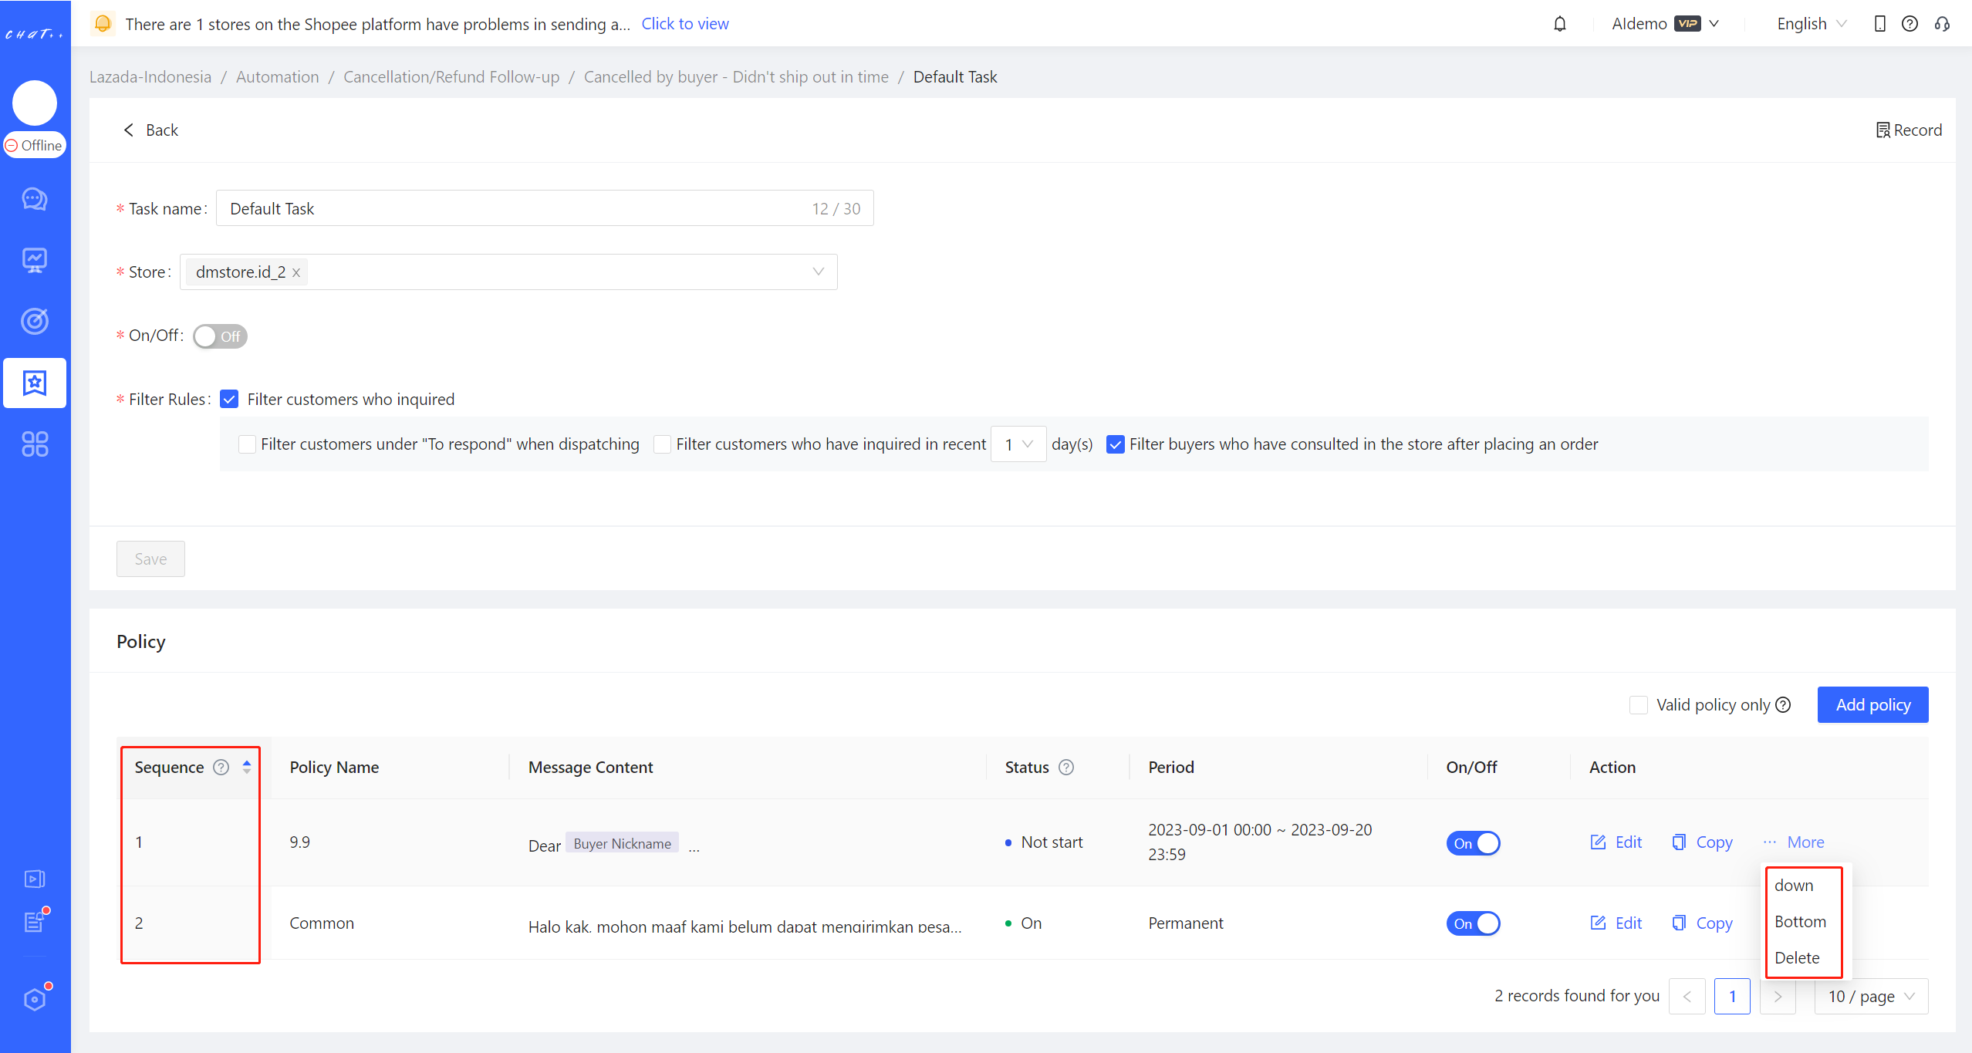Click the Sequence help question icon
This screenshot has height=1053, width=1972.
pyautogui.click(x=221, y=767)
